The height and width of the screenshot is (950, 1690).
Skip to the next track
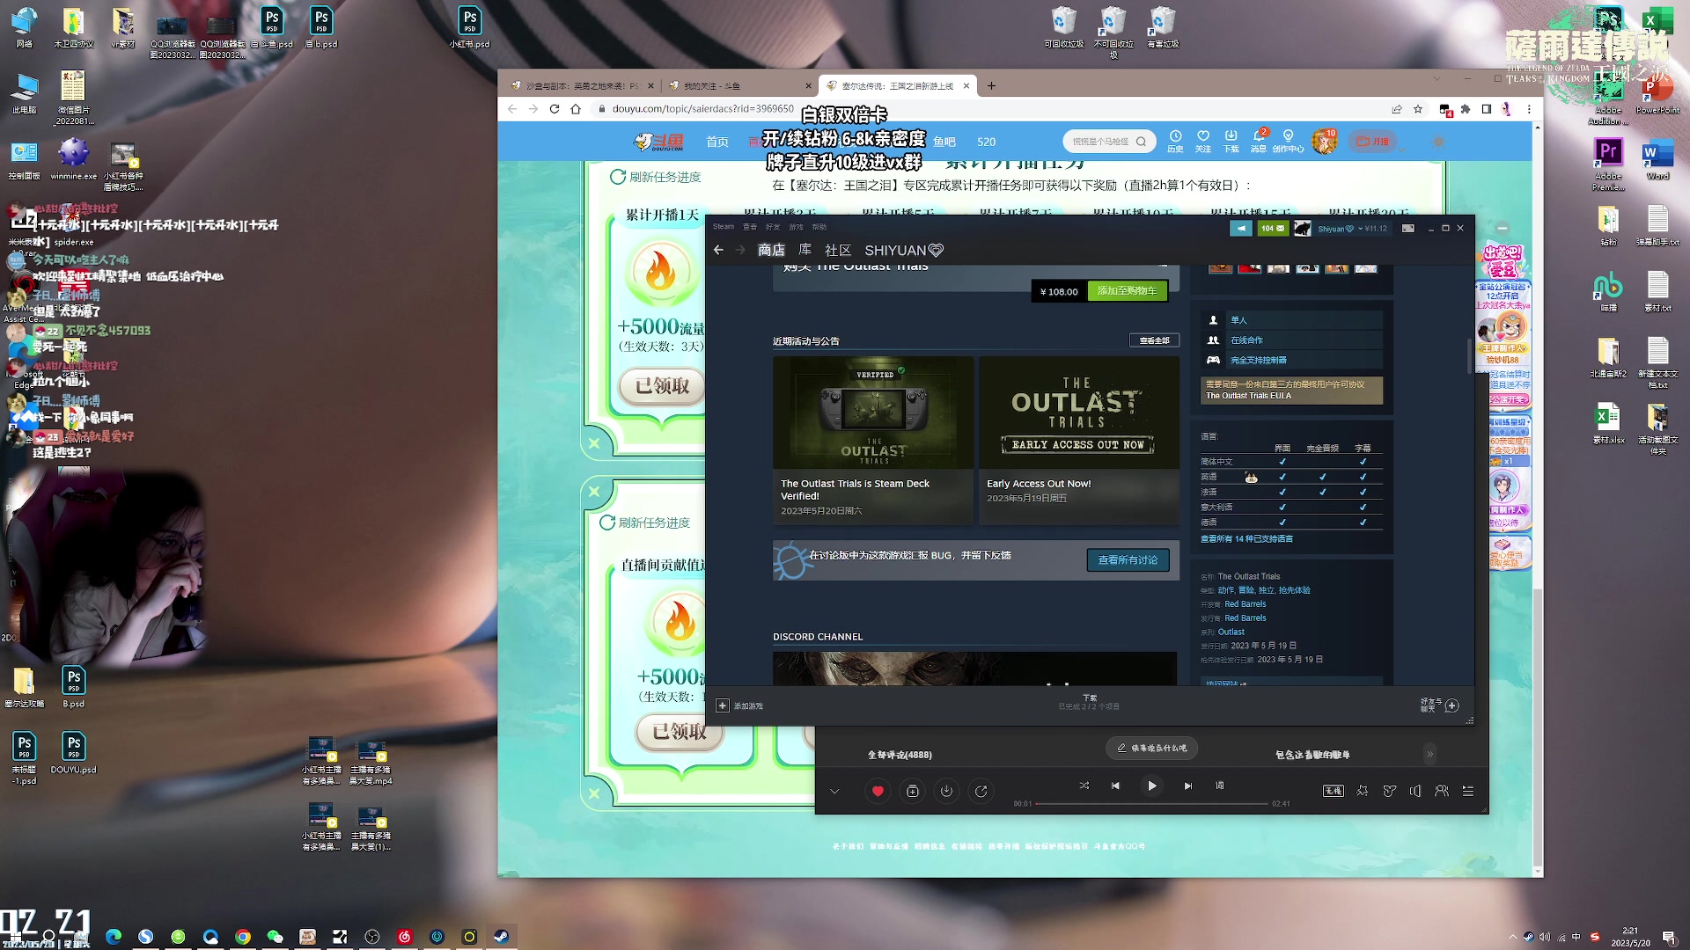coord(1188,786)
